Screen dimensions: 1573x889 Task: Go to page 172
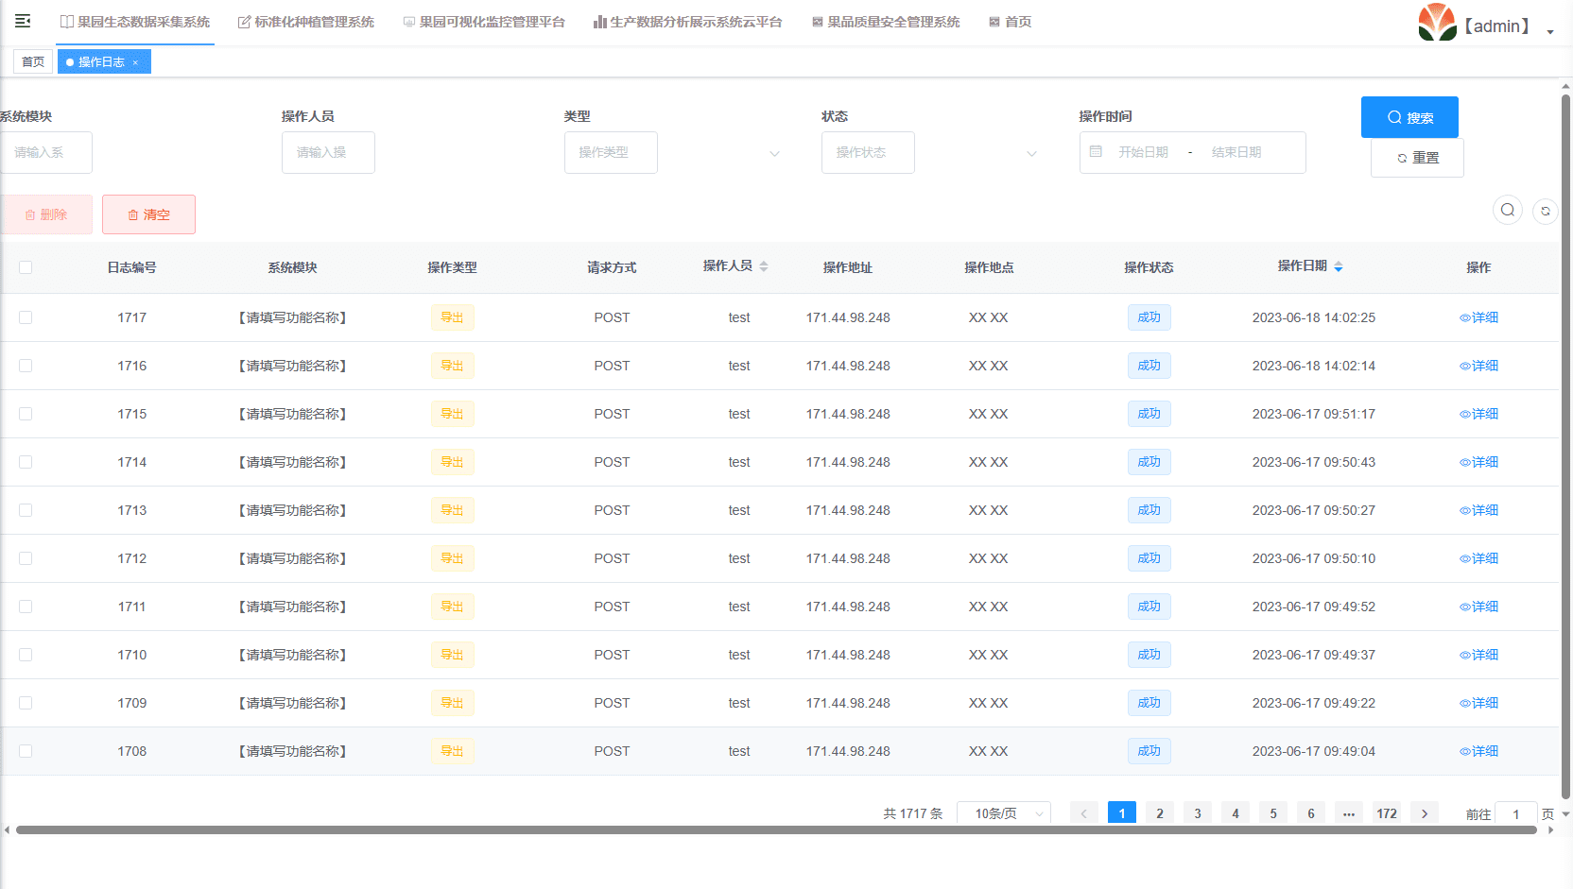(1387, 813)
